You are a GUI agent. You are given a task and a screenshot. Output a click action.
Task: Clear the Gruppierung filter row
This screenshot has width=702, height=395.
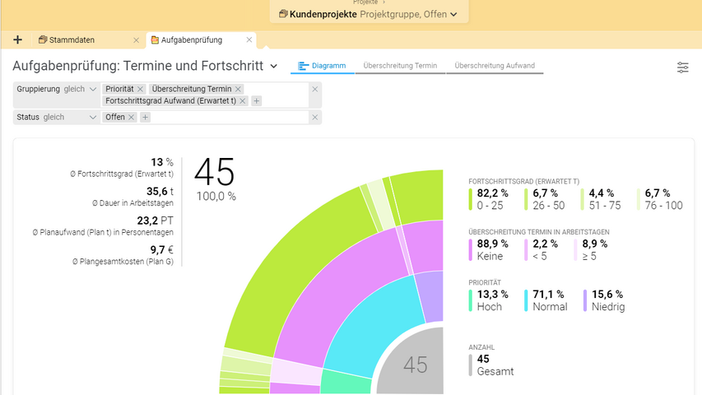(314, 89)
